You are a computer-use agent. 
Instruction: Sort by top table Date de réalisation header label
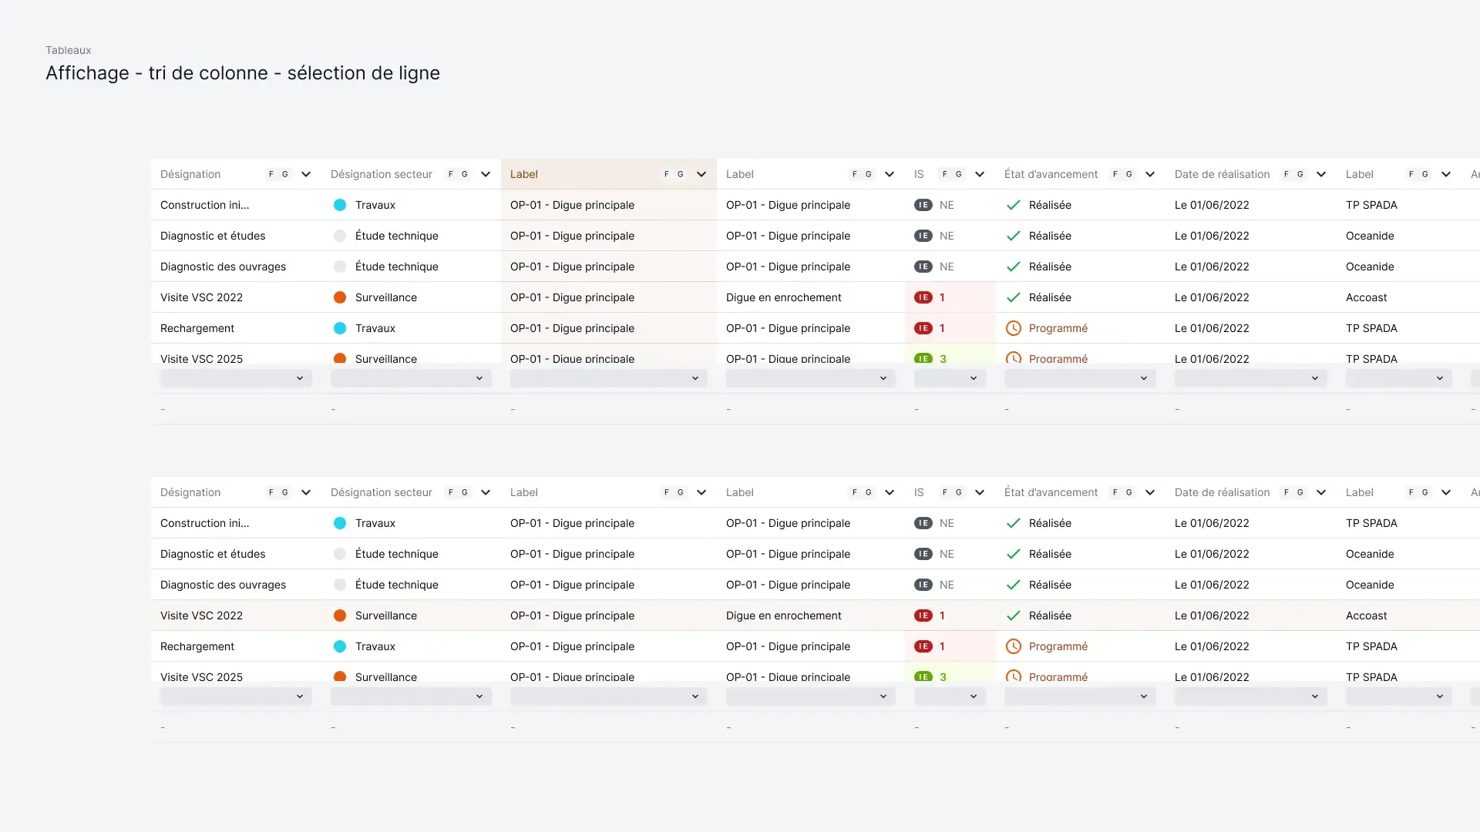[x=1222, y=174]
